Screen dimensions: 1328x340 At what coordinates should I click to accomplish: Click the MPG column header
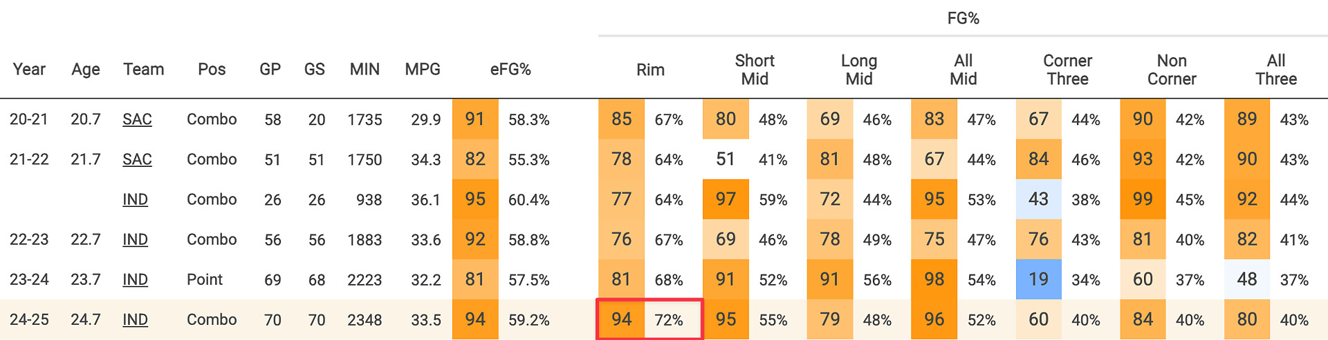tap(423, 69)
